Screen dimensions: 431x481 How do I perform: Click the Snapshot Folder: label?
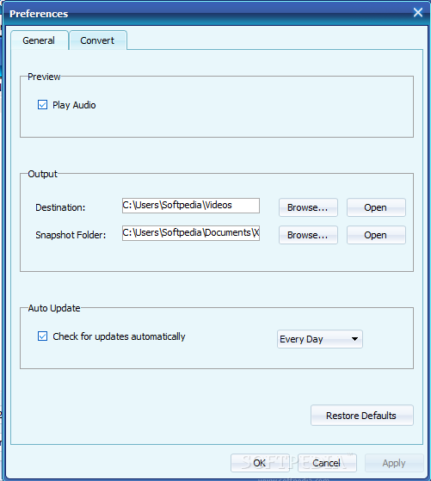[71, 235]
